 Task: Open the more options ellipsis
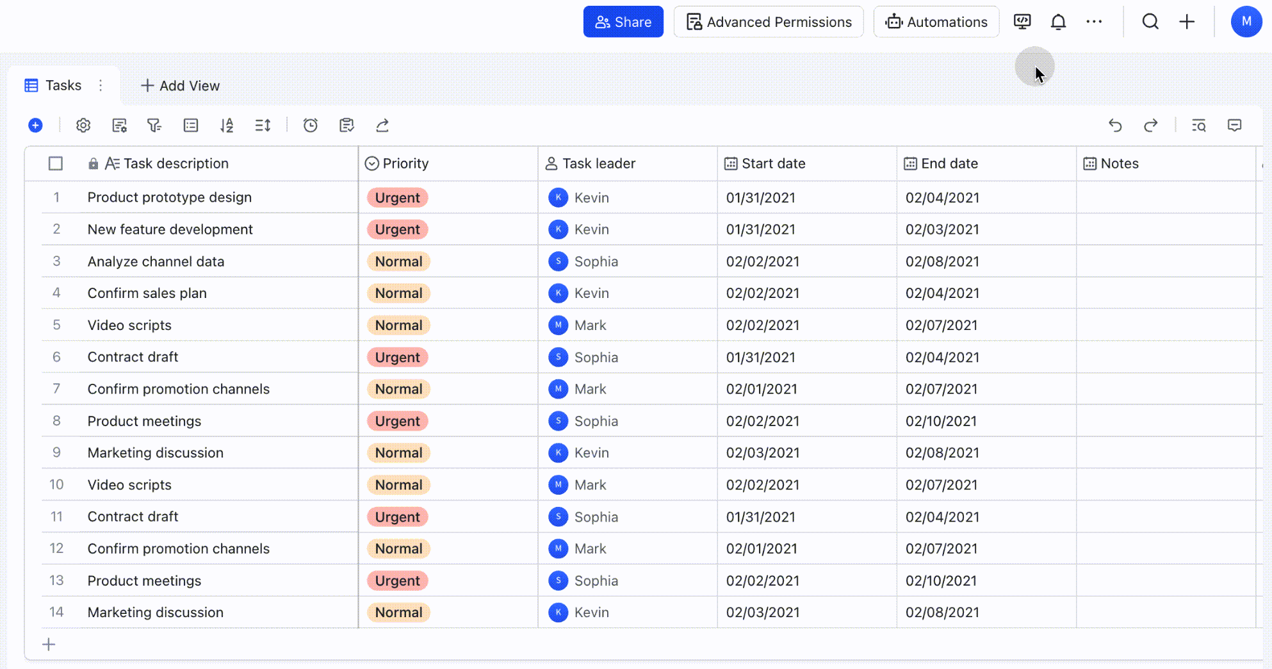pyautogui.click(x=1094, y=22)
